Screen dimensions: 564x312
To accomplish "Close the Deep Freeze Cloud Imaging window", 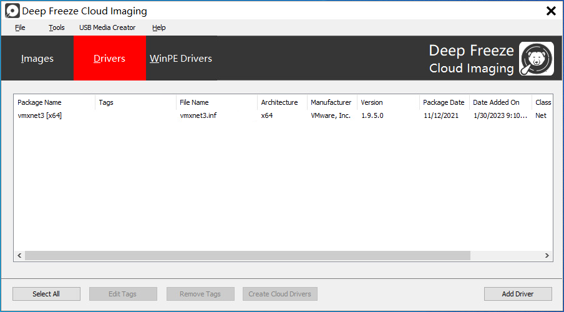I will (x=551, y=11).
